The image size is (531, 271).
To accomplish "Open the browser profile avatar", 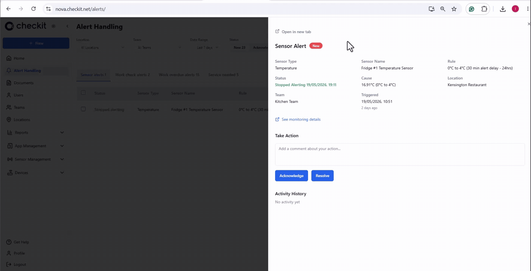I will [515, 9].
